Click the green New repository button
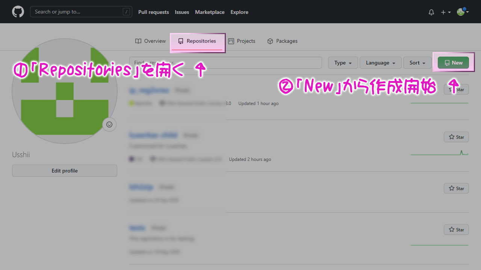 point(453,63)
